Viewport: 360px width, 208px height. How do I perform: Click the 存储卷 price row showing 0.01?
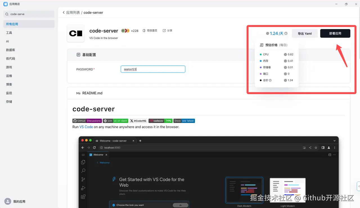coord(276,67)
